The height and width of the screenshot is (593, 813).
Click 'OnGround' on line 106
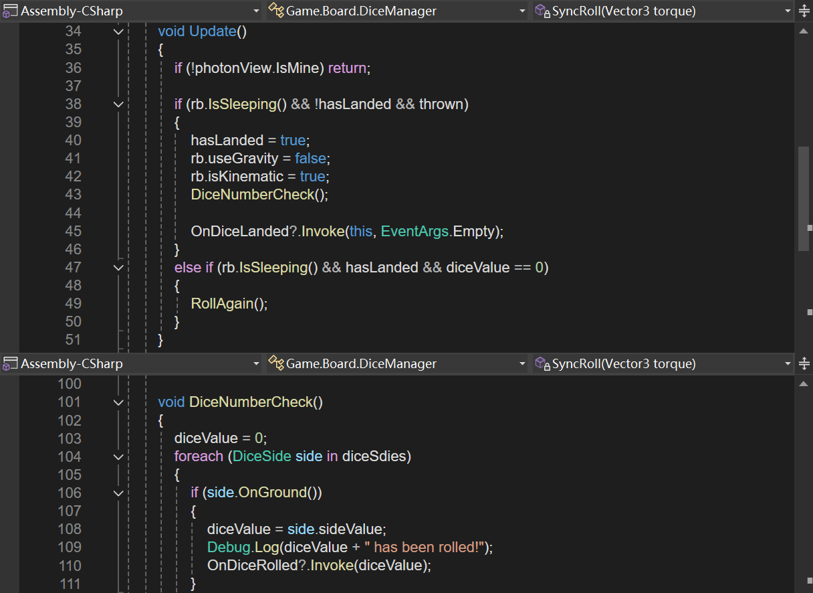tap(272, 493)
